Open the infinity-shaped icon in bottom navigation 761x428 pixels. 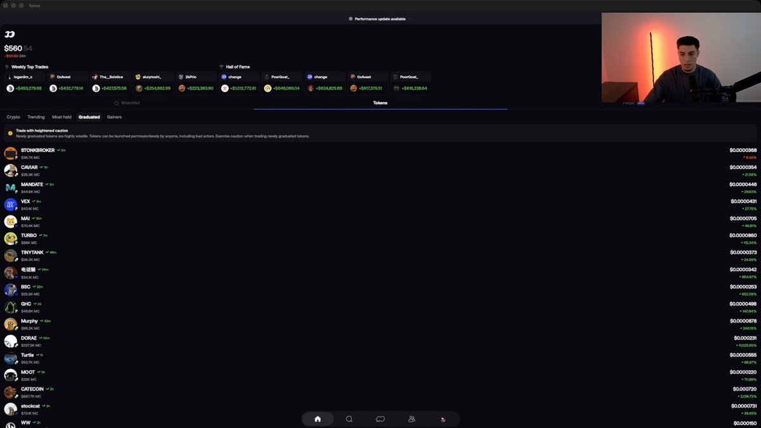point(380,418)
